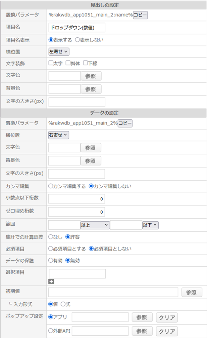Set データの保護 to 有効
Image resolution: width=207 pixels, height=338 pixels.
point(51,260)
